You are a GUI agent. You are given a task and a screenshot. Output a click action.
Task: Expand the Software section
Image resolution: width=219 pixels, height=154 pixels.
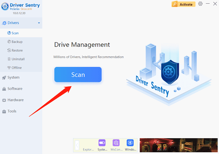[15, 89]
